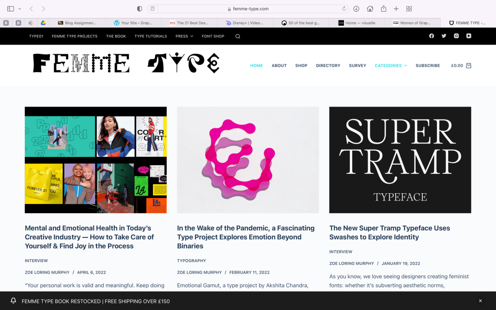496x310 pixels.
Task: Open the Directory menu item
Action: pyautogui.click(x=328, y=65)
